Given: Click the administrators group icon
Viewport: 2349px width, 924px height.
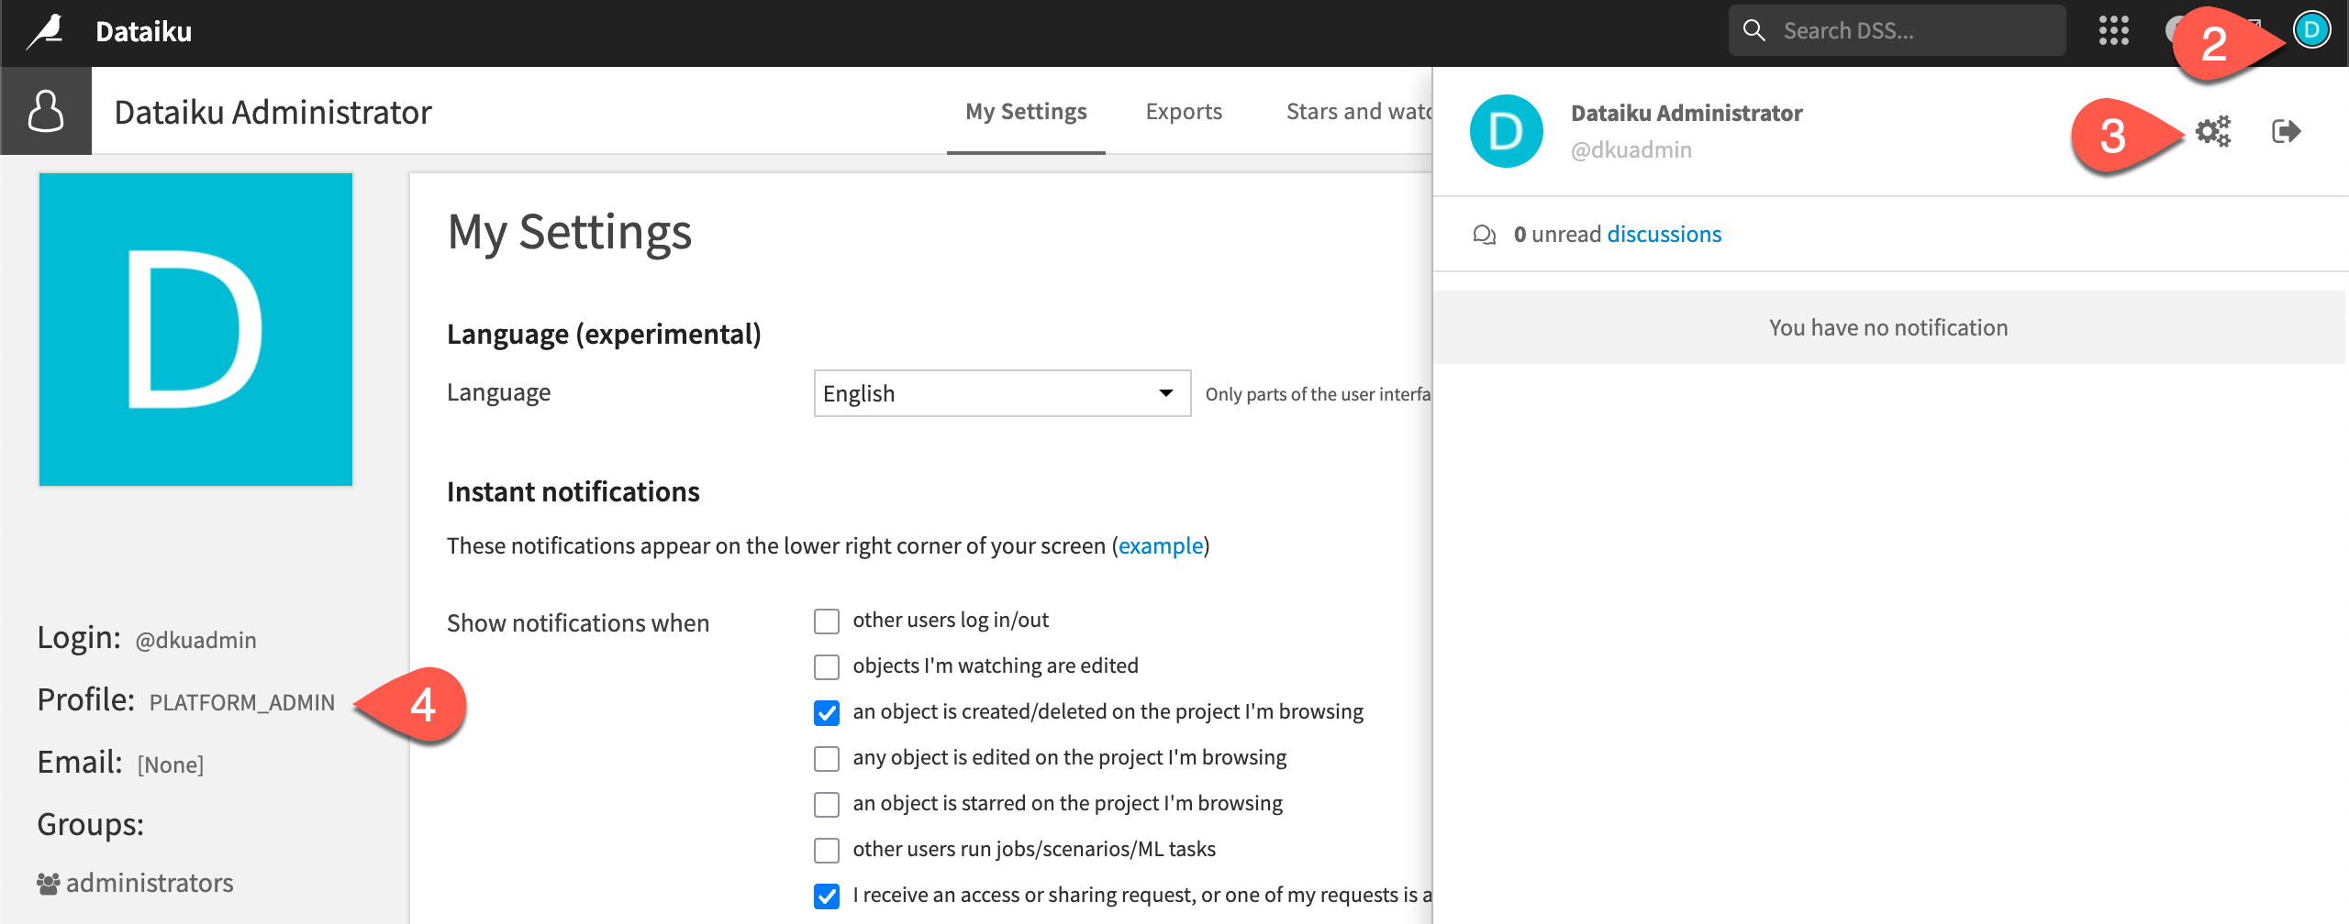Looking at the screenshot, I should tap(48, 884).
